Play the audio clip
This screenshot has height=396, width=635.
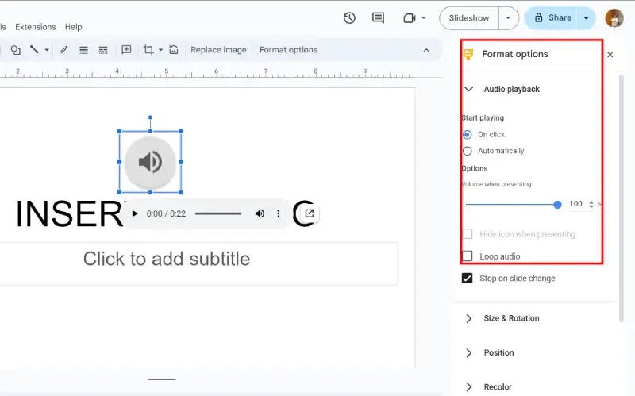[x=135, y=213]
